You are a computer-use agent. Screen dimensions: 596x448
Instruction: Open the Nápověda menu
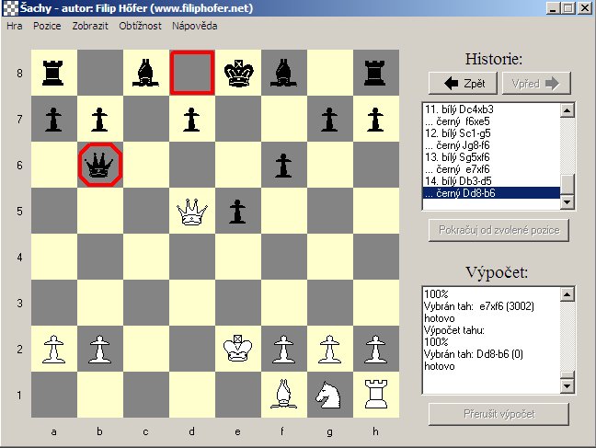[x=195, y=26]
